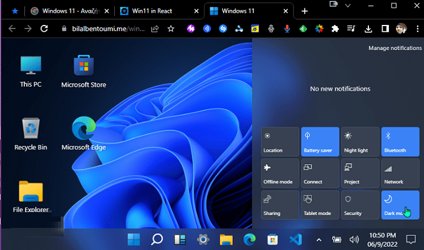This screenshot has height=250, width=424.
Task: Reload the current page
Action: pyautogui.click(x=44, y=28)
